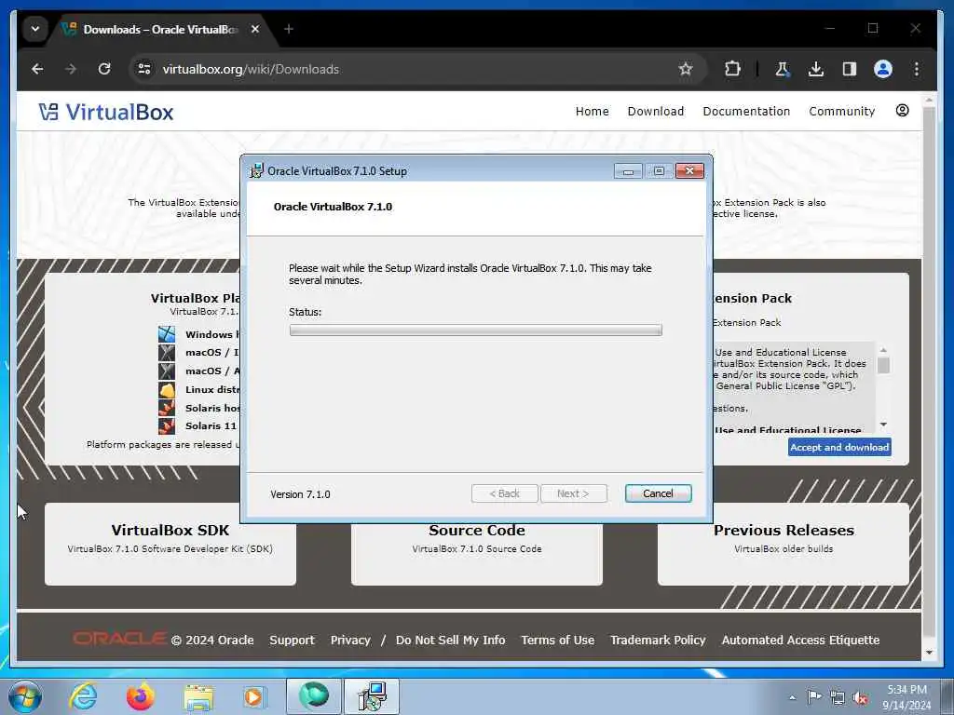Open the browser three-dot menu

(x=917, y=69)
